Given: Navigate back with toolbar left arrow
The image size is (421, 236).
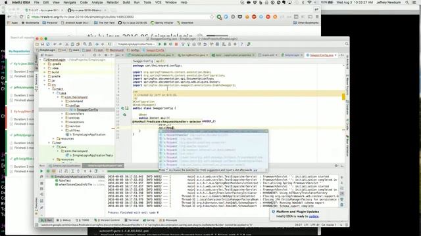Looking at the screenshot, I should [97, 44].
